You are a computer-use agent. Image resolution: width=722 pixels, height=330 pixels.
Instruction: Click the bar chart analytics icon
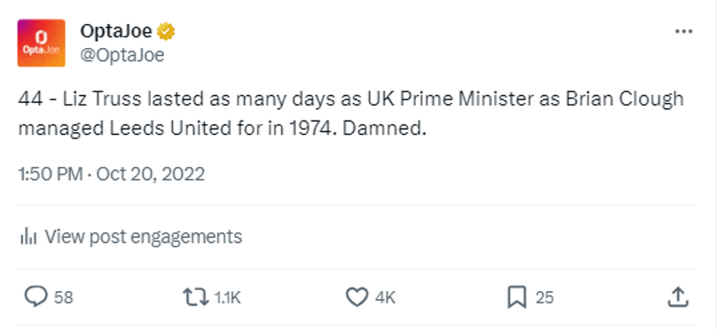[28, 237]
